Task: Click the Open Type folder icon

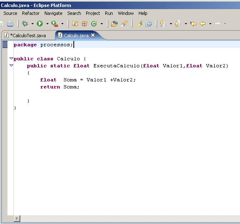Action: coord(114,24)
